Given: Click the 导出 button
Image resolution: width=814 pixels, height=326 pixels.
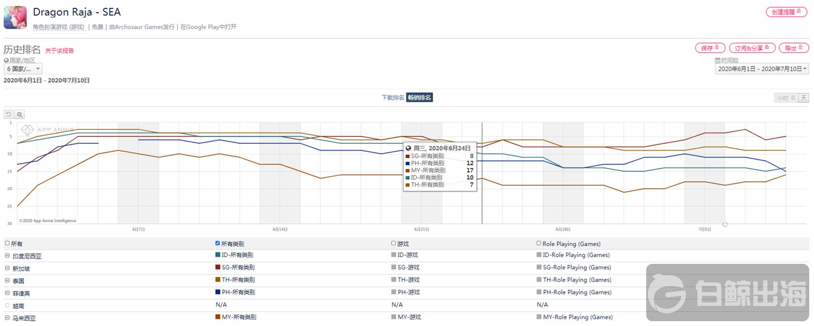Looking at the screenshot, I should pyautogui.click(x=794, y=48).
